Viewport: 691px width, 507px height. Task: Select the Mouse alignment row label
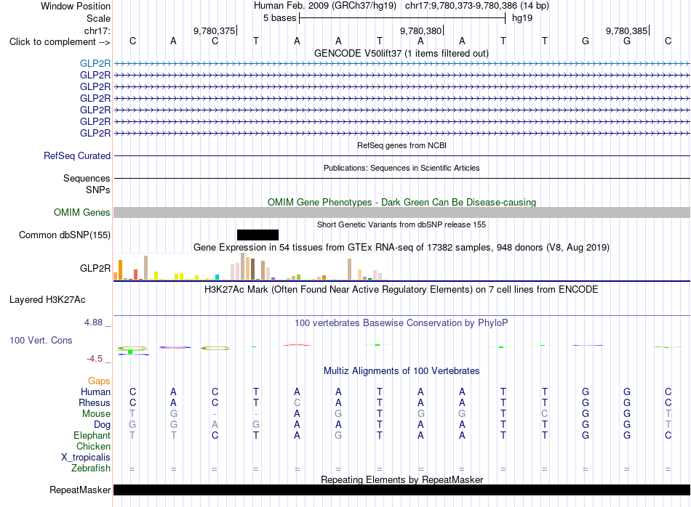[97, 414]
